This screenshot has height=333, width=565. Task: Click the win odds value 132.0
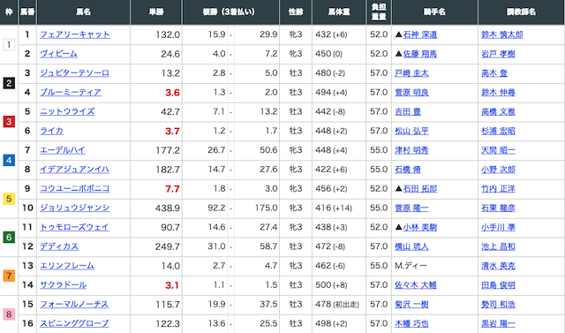(168, 35)
